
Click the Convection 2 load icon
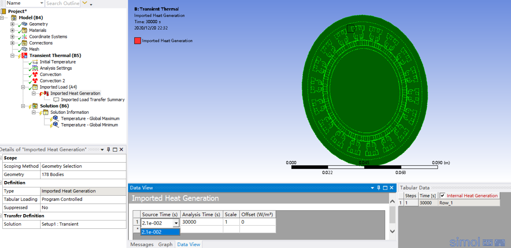[x=35, y=81]
